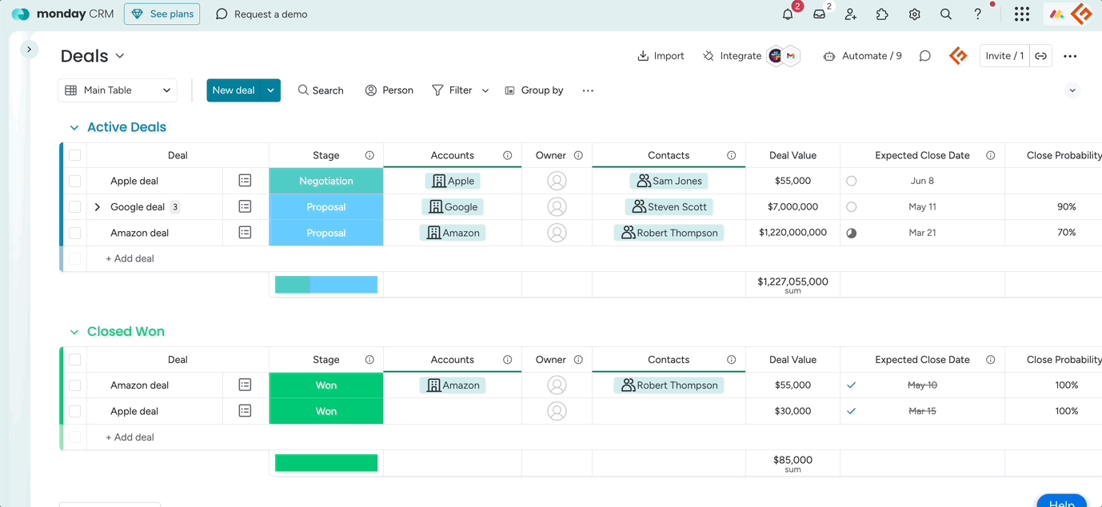Open the products switcher grid icon

point(1021,14)
